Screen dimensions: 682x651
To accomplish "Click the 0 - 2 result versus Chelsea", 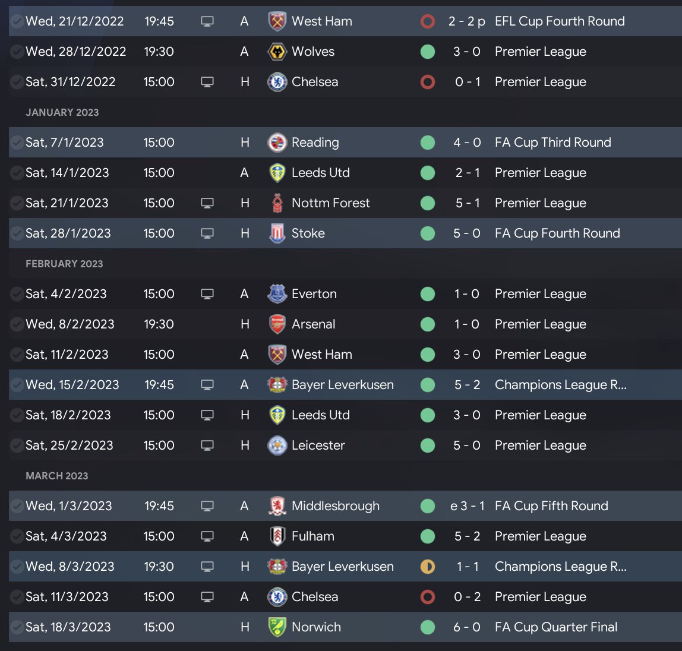I will [x=467, y=597].
